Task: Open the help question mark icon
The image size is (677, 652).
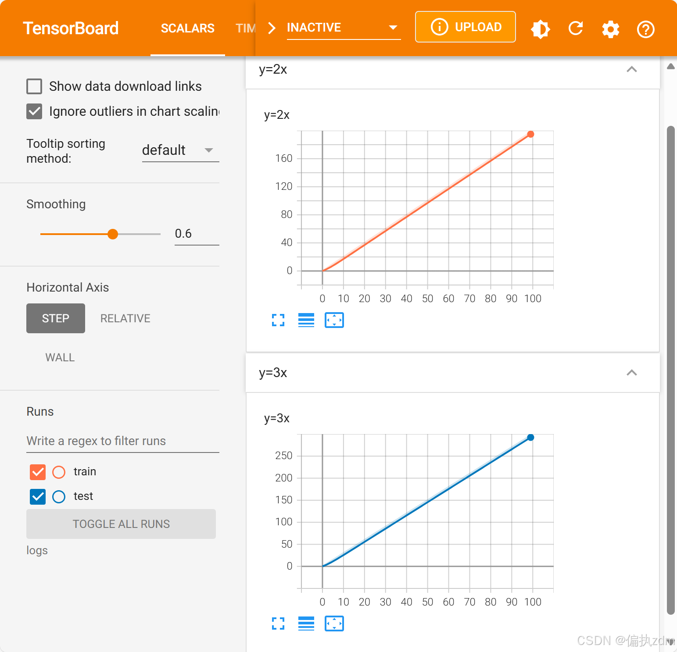Action: pos(646,29)
